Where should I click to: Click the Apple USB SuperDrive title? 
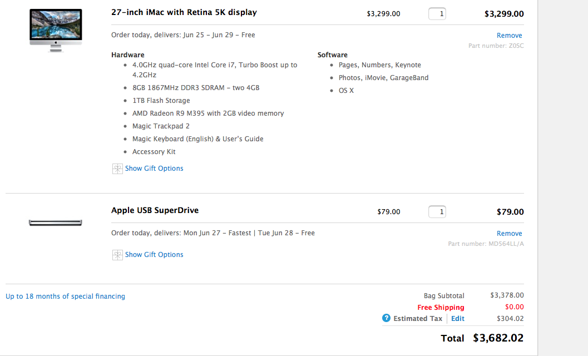pos(155,210)
